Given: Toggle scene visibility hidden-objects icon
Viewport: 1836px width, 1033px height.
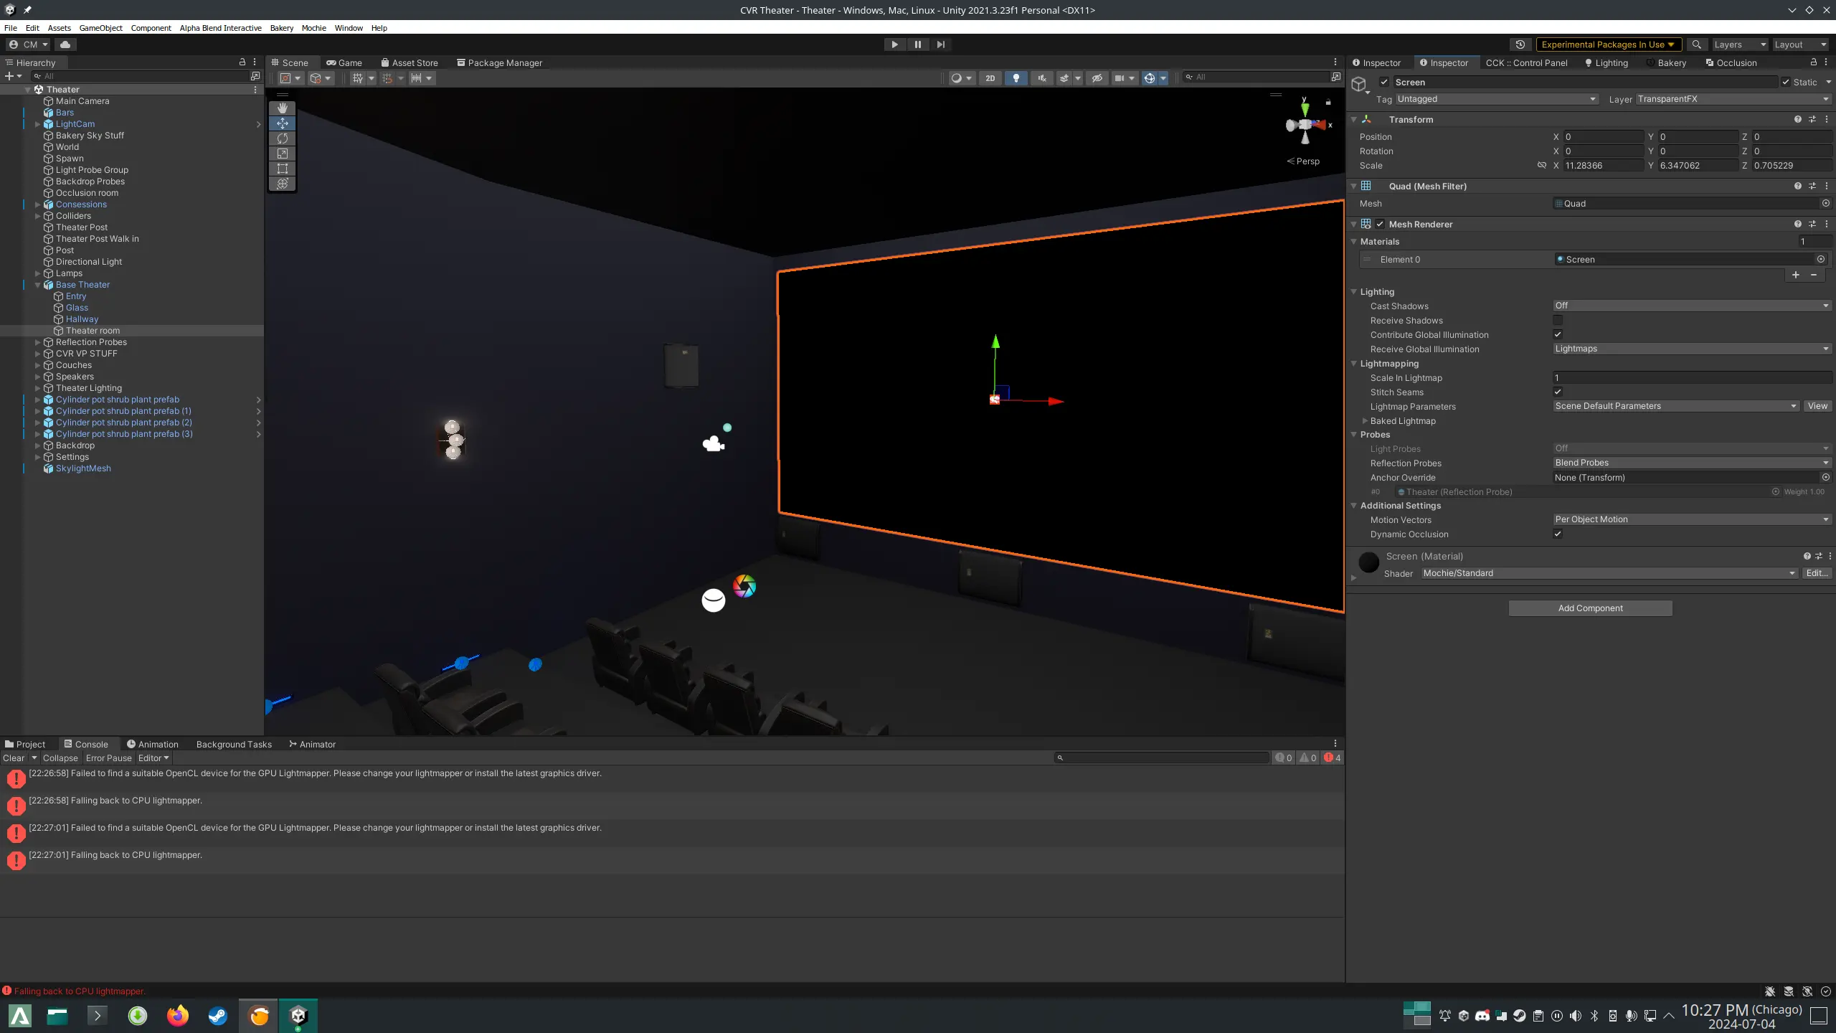Looking at the screenshot, I should [1097, 78].
